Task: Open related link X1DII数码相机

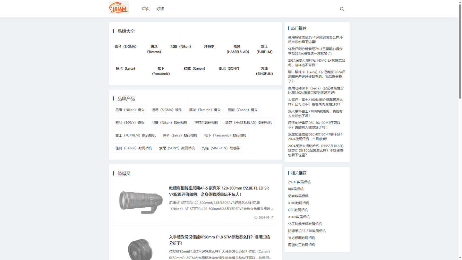Action: pos(299,217)
